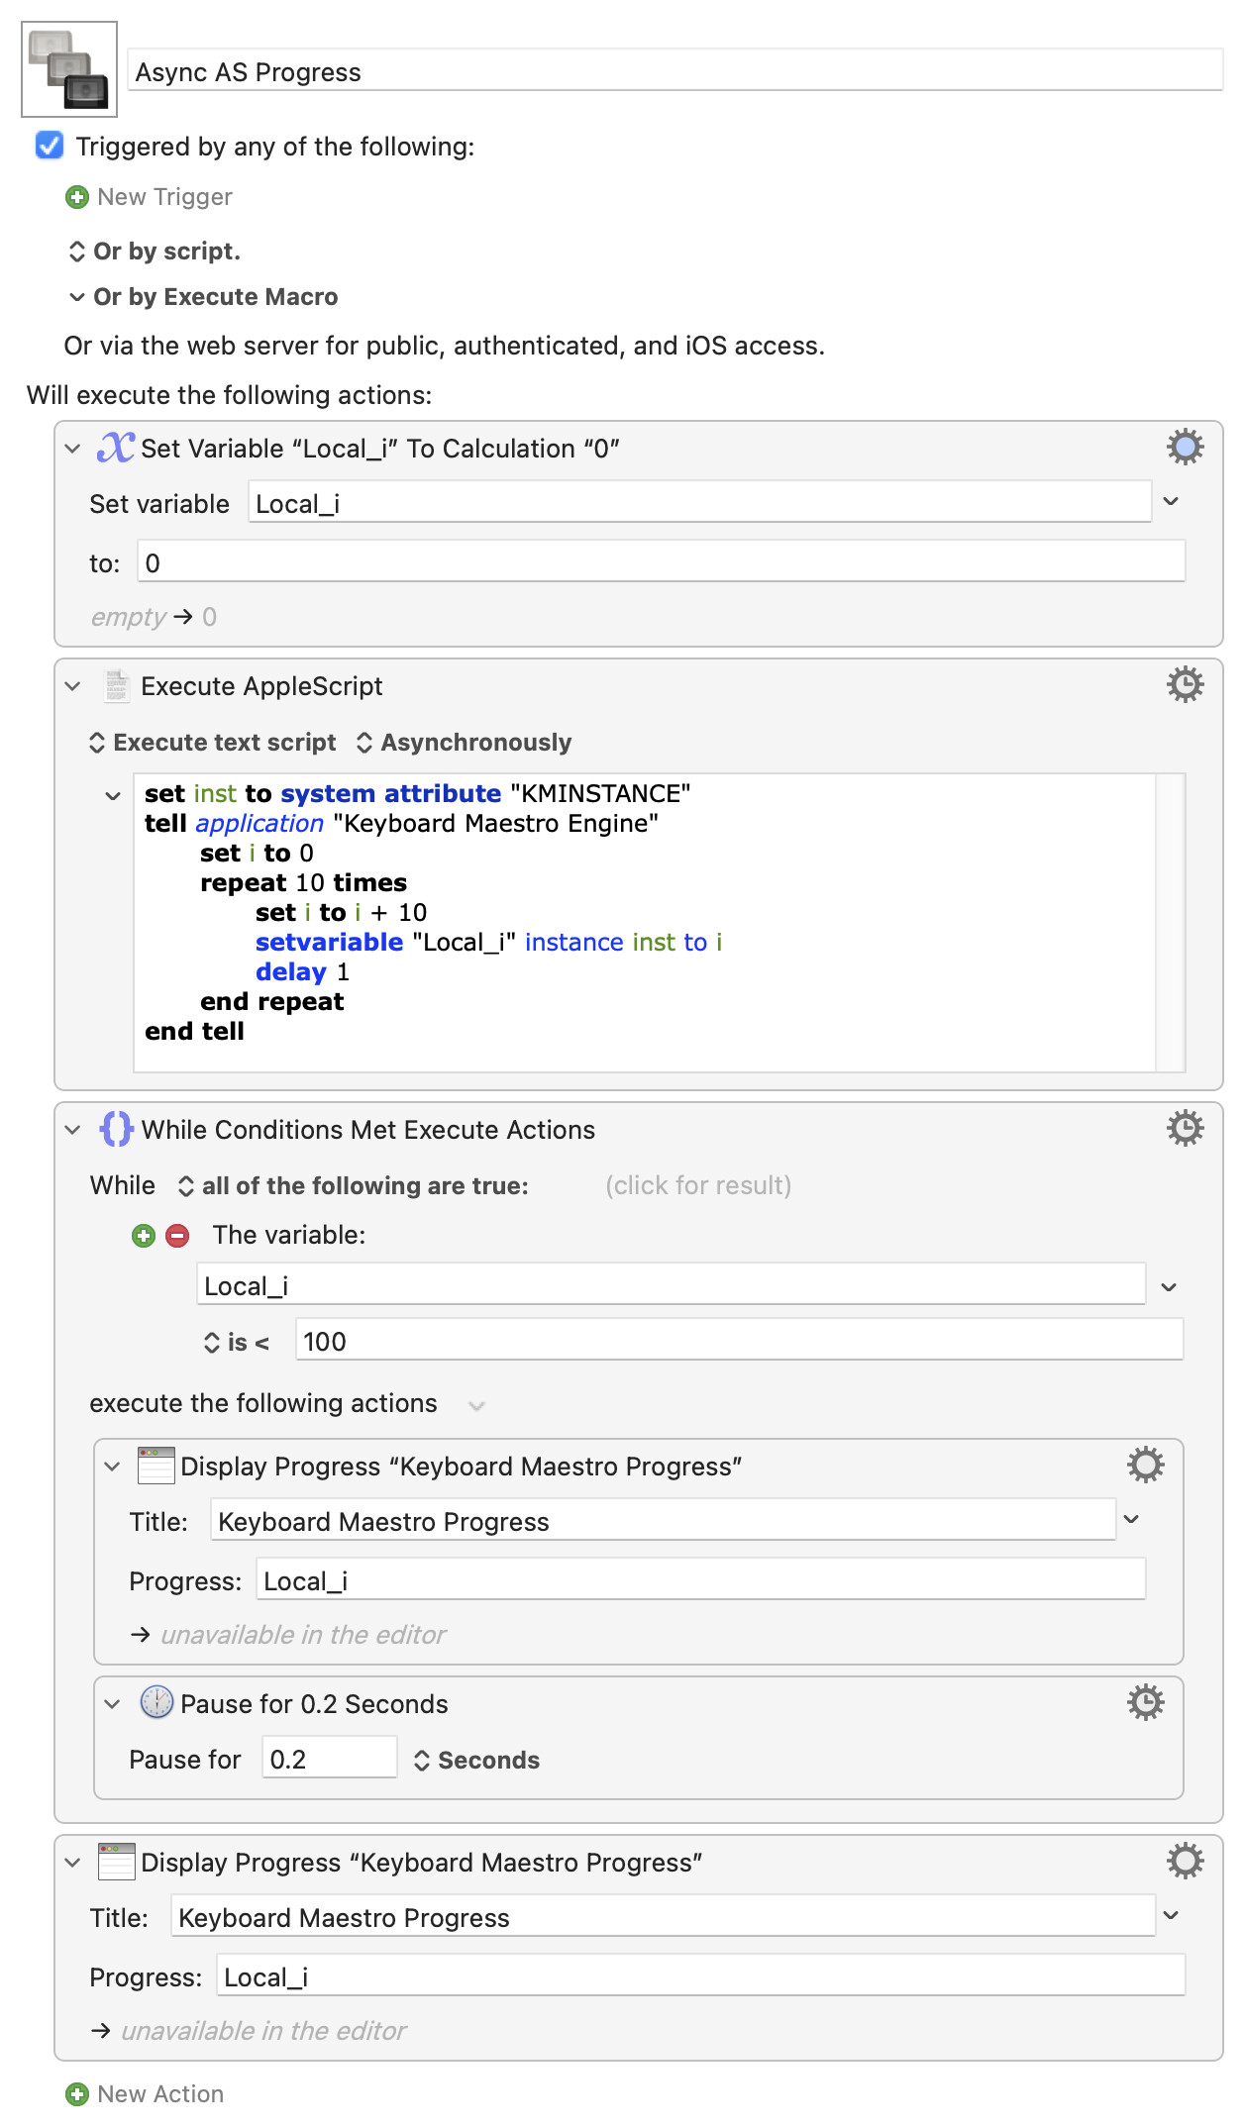This screenshot has width=1244, height=2127.
Task: Open gear menu for Execute AppleScript action
Action: point(1185,685)
